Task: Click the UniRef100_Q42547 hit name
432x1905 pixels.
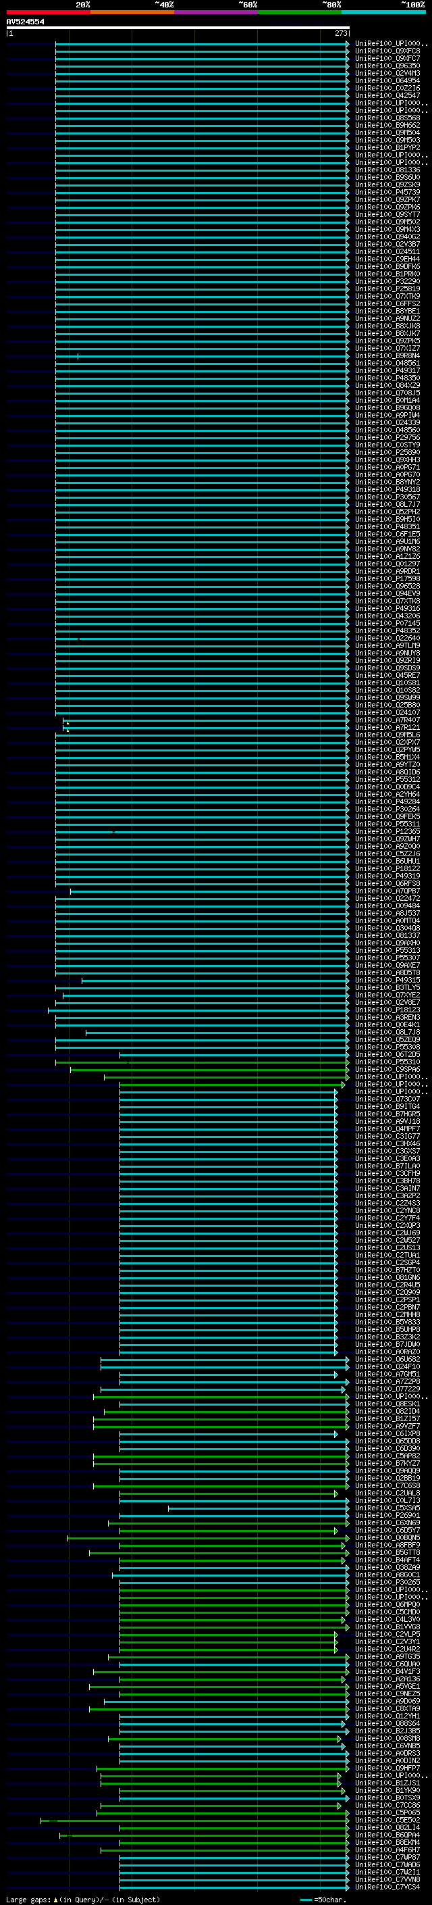Action: pyautogui.click(x=387, y=95)
